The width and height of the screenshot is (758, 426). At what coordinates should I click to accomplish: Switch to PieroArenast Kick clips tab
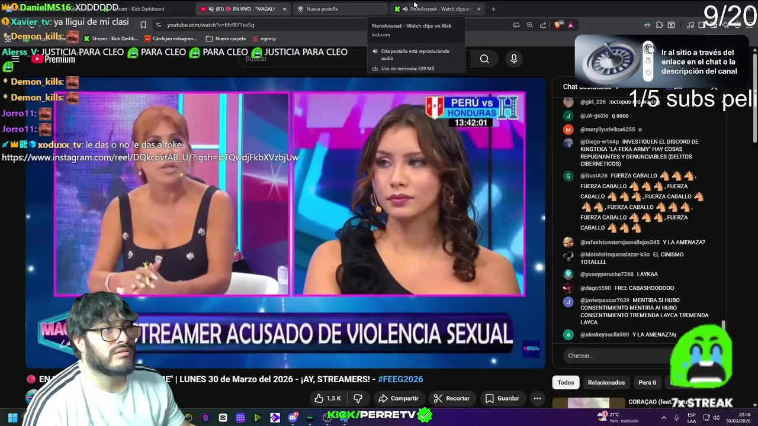[x=437, y=9]
